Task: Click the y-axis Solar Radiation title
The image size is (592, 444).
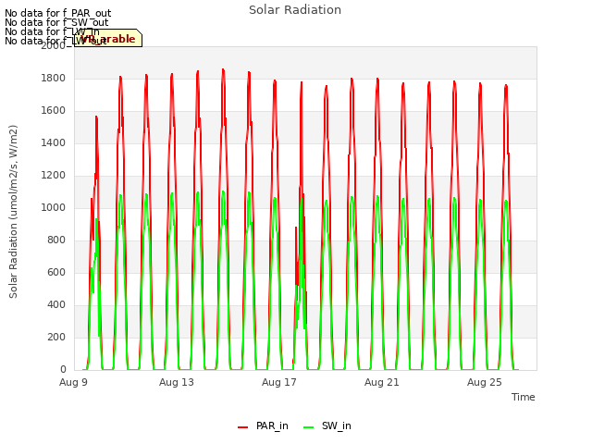Action: click(13, 212)
